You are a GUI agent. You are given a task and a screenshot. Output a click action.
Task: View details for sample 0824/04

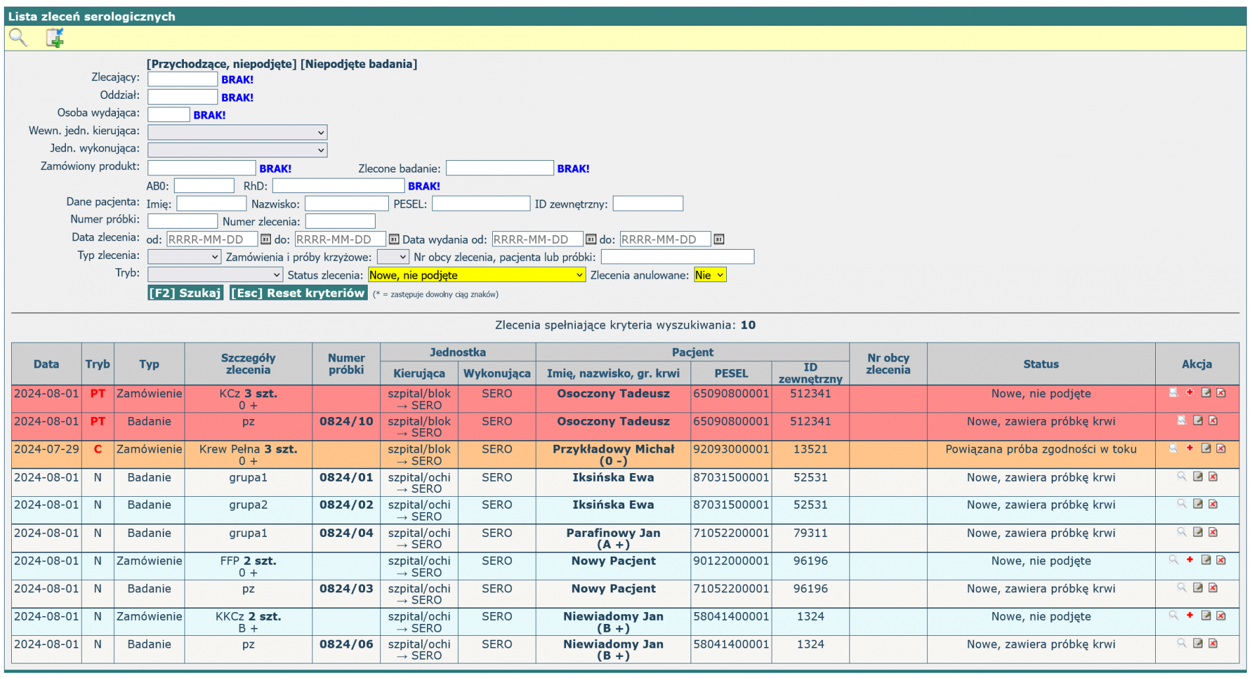coord(1181,532)
